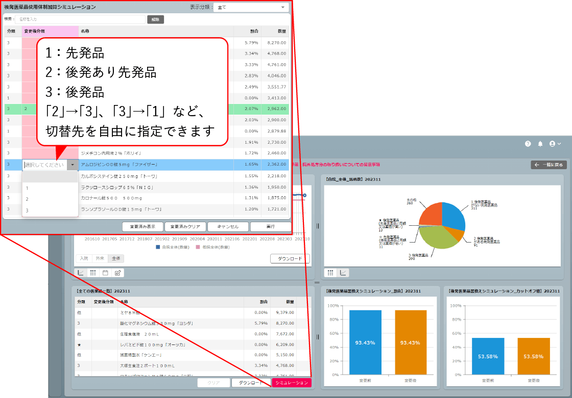572x398 pixels.
Task: Click the red-orange pie slice for その他
Action: point(431,215)
